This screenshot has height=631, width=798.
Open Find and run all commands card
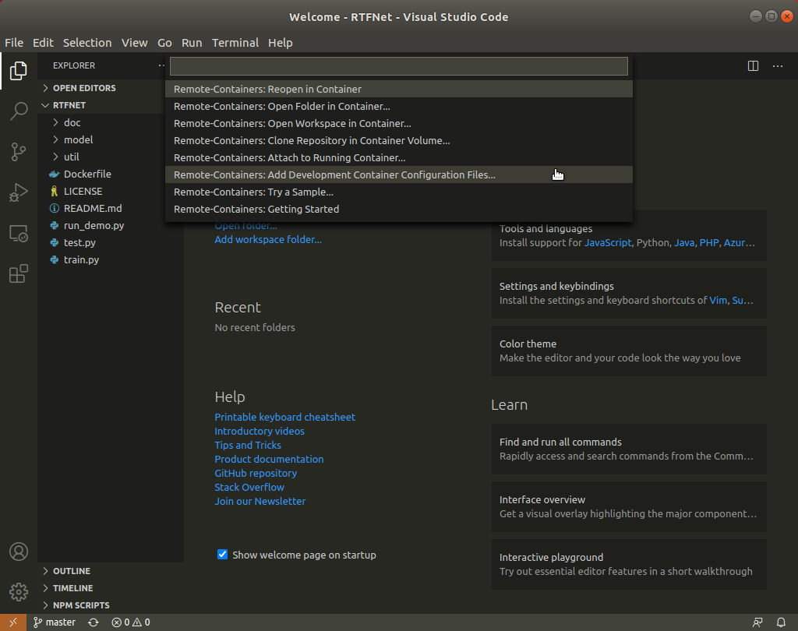pos(629,449)
